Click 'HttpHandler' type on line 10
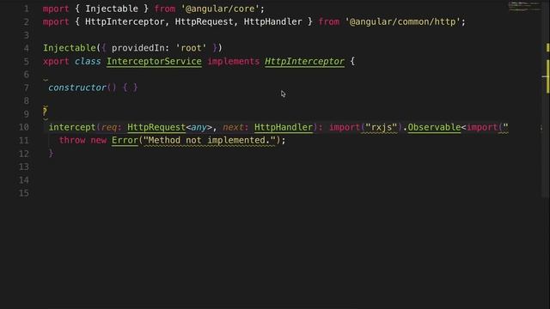 pos(284,127)
